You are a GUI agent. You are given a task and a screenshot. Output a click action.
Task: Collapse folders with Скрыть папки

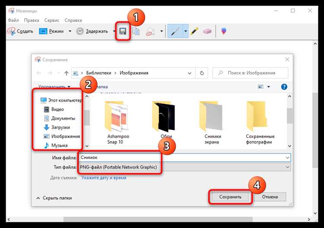tap(54, 198)
